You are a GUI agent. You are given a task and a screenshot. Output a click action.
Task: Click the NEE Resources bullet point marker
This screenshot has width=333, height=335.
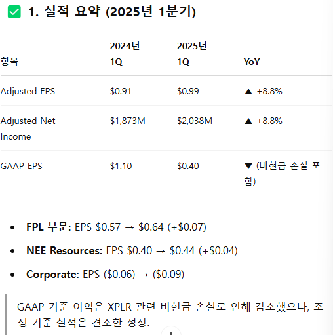pos(12,251)
